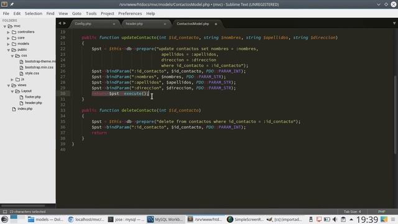398x224 pixels.
Task: Click the updateContacto function name
Action: point(139,37)
